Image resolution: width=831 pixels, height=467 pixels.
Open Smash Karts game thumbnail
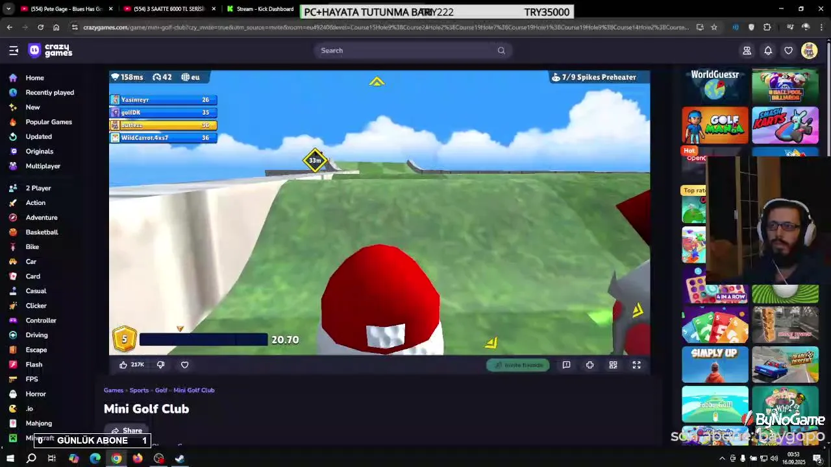785,125
